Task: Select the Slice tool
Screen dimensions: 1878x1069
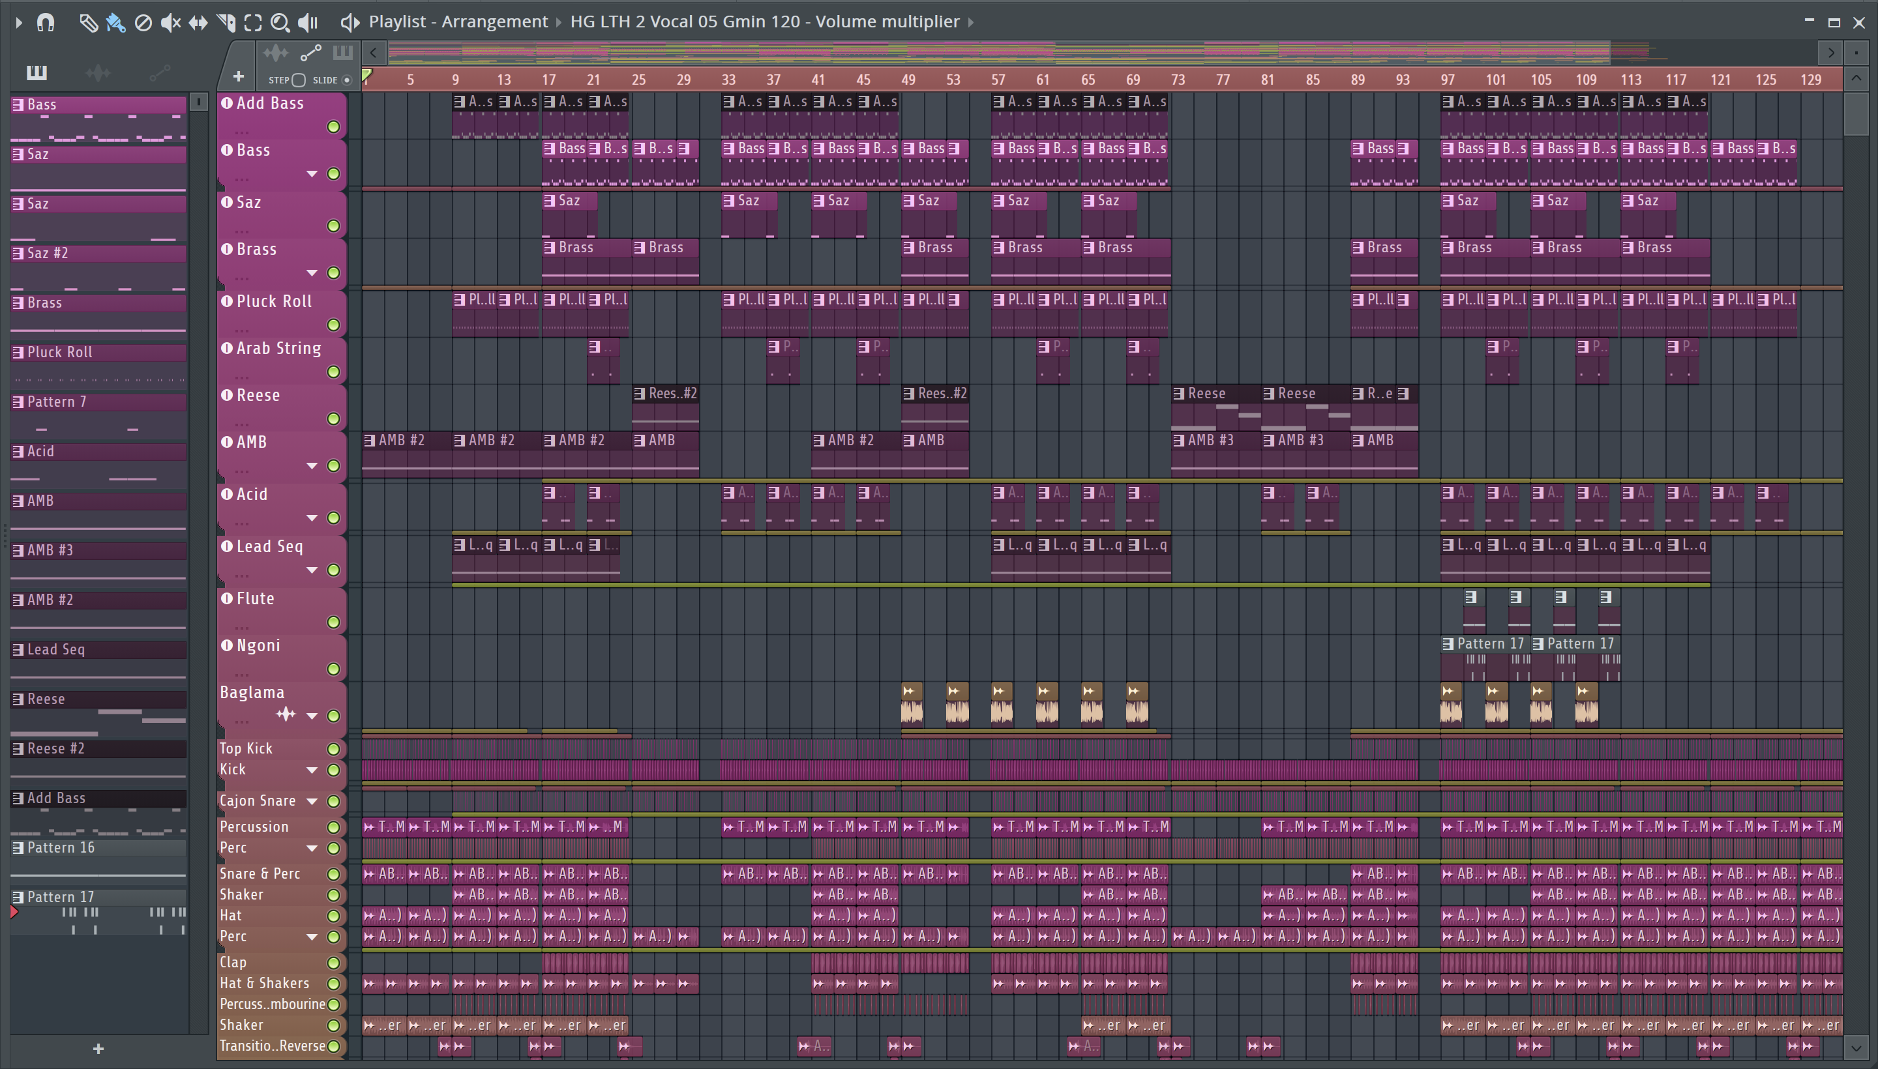Action: (226, 22)
